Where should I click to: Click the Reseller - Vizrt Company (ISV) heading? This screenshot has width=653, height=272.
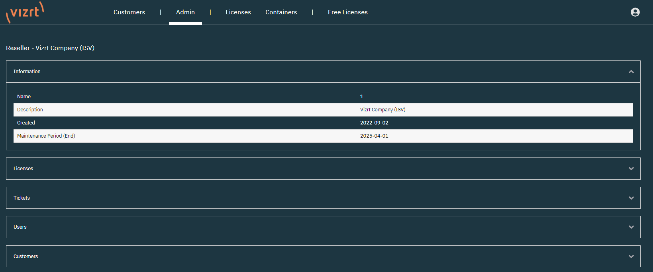click(50, 48)
